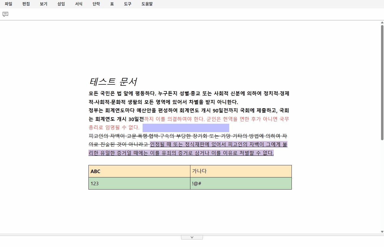This screenshot has height=247, width=384.
Task: Place cursor in the 가나다 table cell
Action: coord(241,171)
